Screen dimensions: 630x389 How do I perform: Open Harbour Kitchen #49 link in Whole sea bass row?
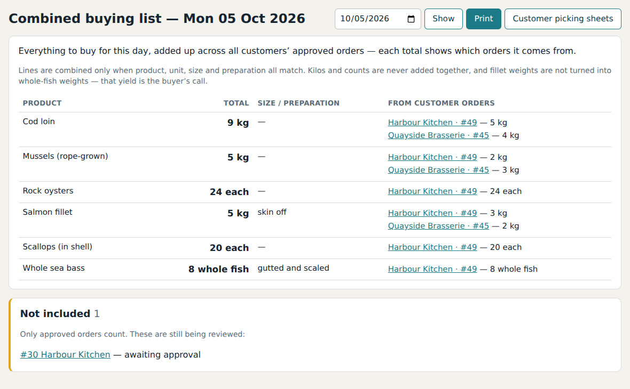[432, 269]
